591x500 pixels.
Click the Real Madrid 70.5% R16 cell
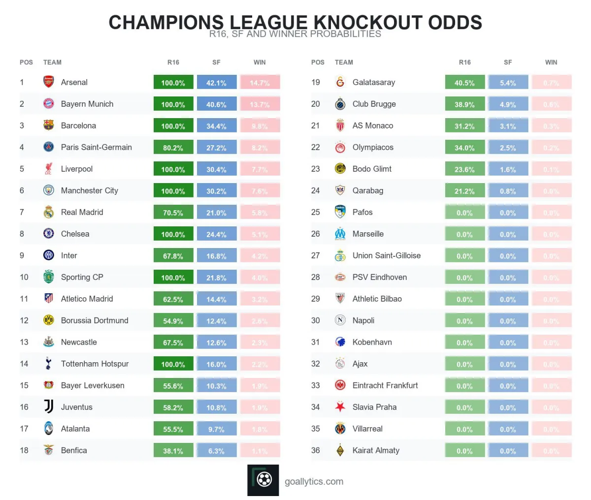(x=173, y=213)
